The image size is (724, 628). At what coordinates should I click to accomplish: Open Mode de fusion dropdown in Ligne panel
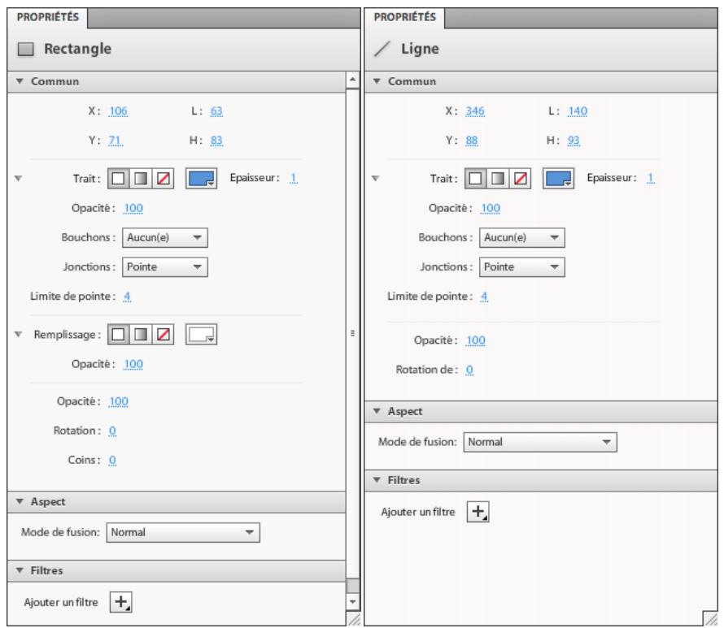(540, 442)
